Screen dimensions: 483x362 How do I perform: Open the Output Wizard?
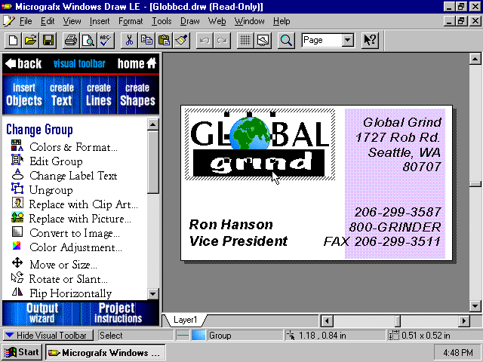(42, 313)
